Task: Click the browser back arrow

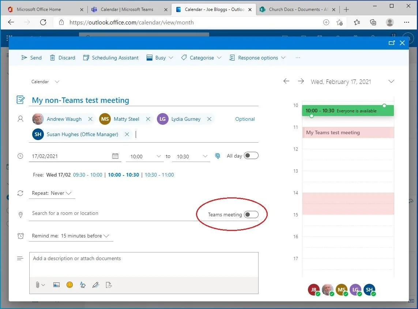Action: (x=11, y=22)
